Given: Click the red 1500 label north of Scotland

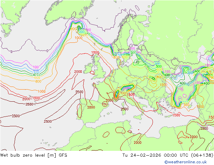Looking at the screenshot, I should pyautogui.click(x=95, y=53).
